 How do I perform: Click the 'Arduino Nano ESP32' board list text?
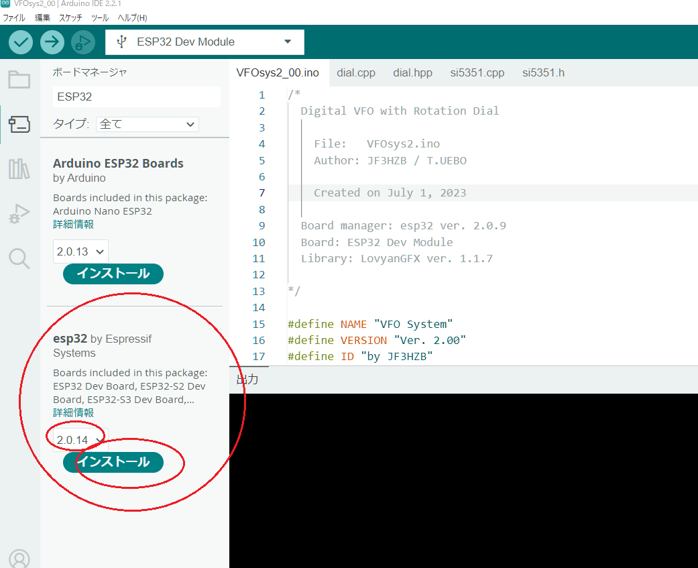103,211
